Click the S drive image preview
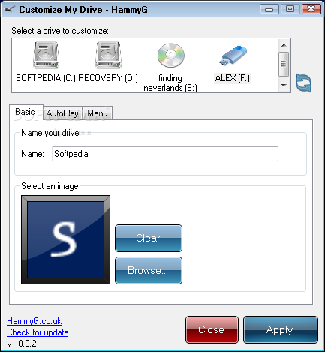Screen dimensions: 325x352 [x=65, y=239]
